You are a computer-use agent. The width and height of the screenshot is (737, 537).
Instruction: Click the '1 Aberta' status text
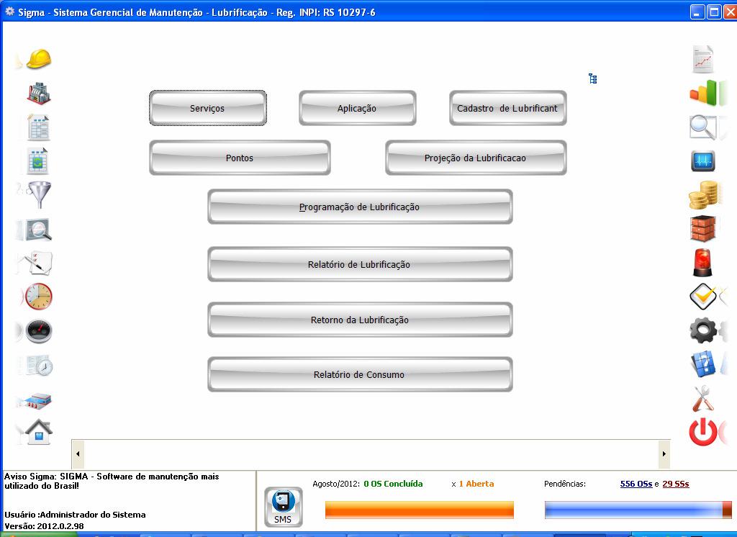[x=476, y=484]
